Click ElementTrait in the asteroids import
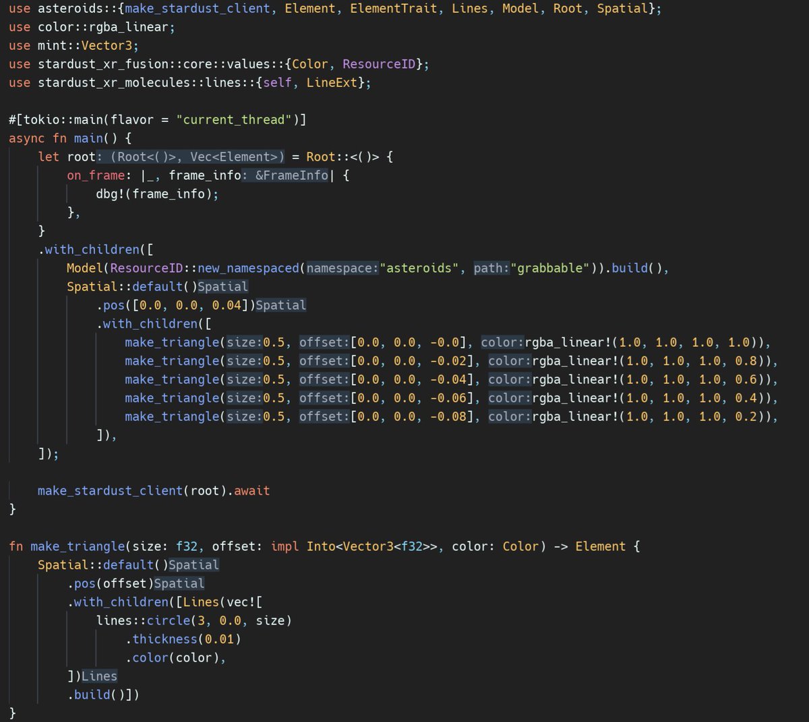The image size is (809, 722). [x=393, y=9]
